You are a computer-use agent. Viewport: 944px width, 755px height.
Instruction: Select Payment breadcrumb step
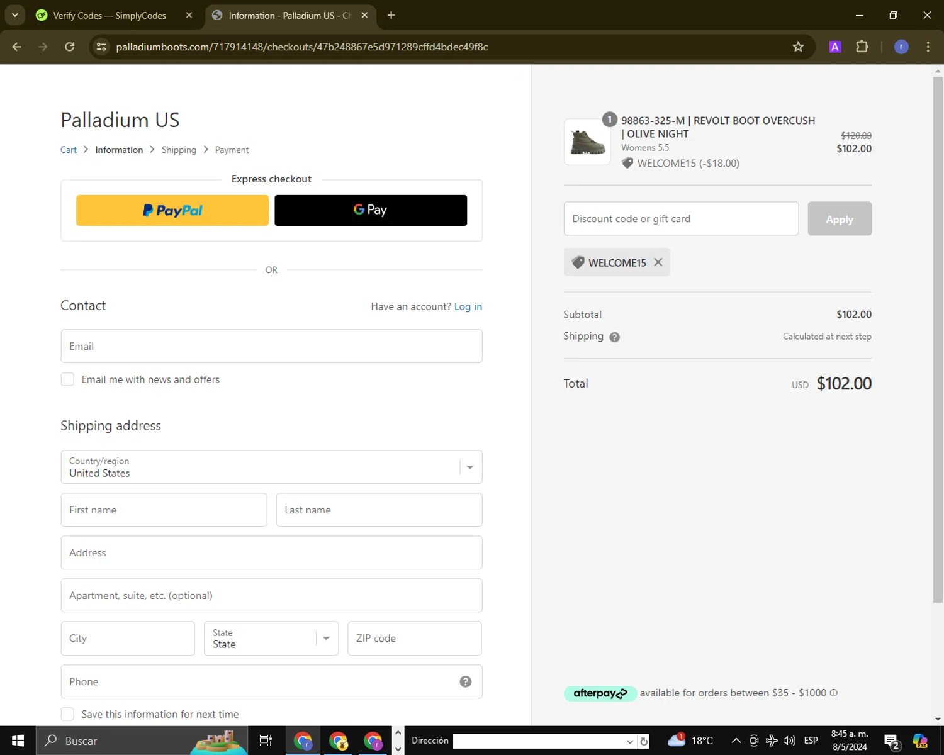[x=232, y=150]
